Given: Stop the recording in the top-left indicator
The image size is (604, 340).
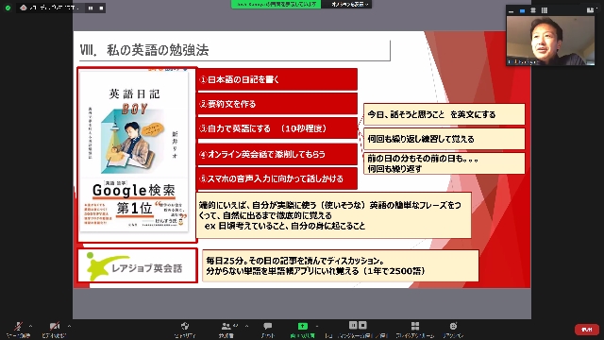Looking at the screenshot, I should click(x=101, y=8).
